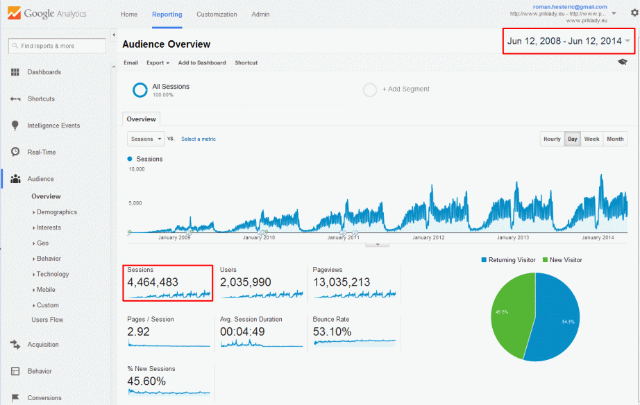Click the Select a metric link
Screen dimensions: 640x405
click(x=199, y=139)
